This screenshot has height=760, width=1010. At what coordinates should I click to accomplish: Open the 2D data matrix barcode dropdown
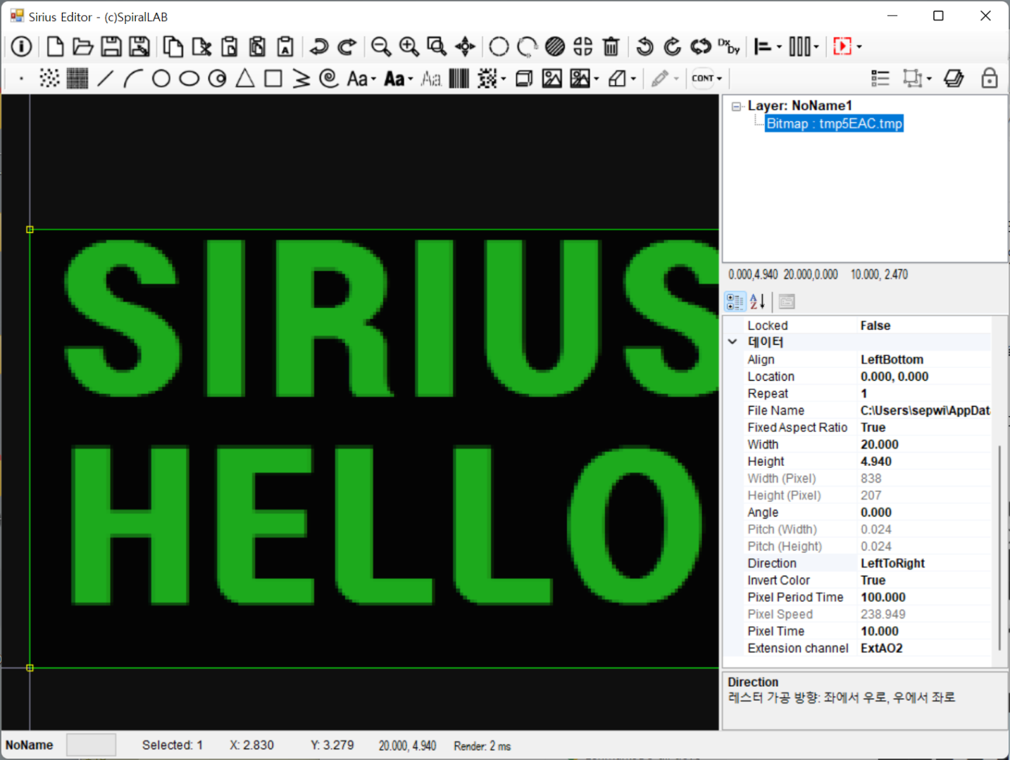coord(504,79)
